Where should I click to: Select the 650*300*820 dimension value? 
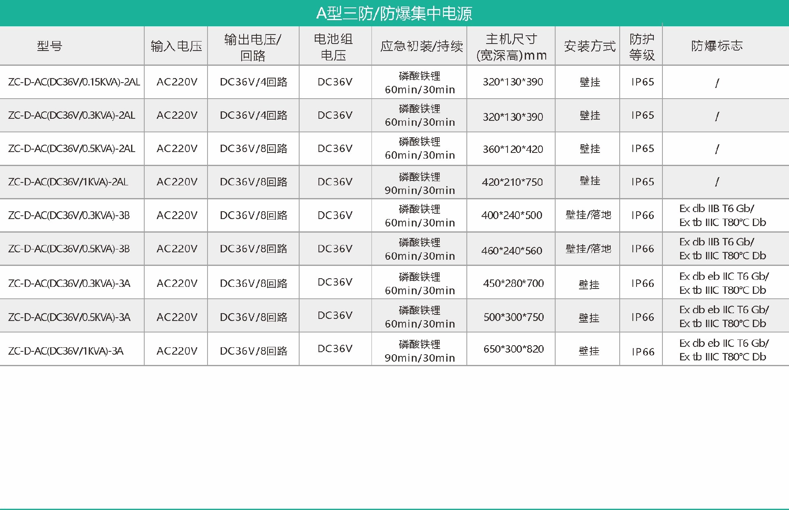click(511, 349)
